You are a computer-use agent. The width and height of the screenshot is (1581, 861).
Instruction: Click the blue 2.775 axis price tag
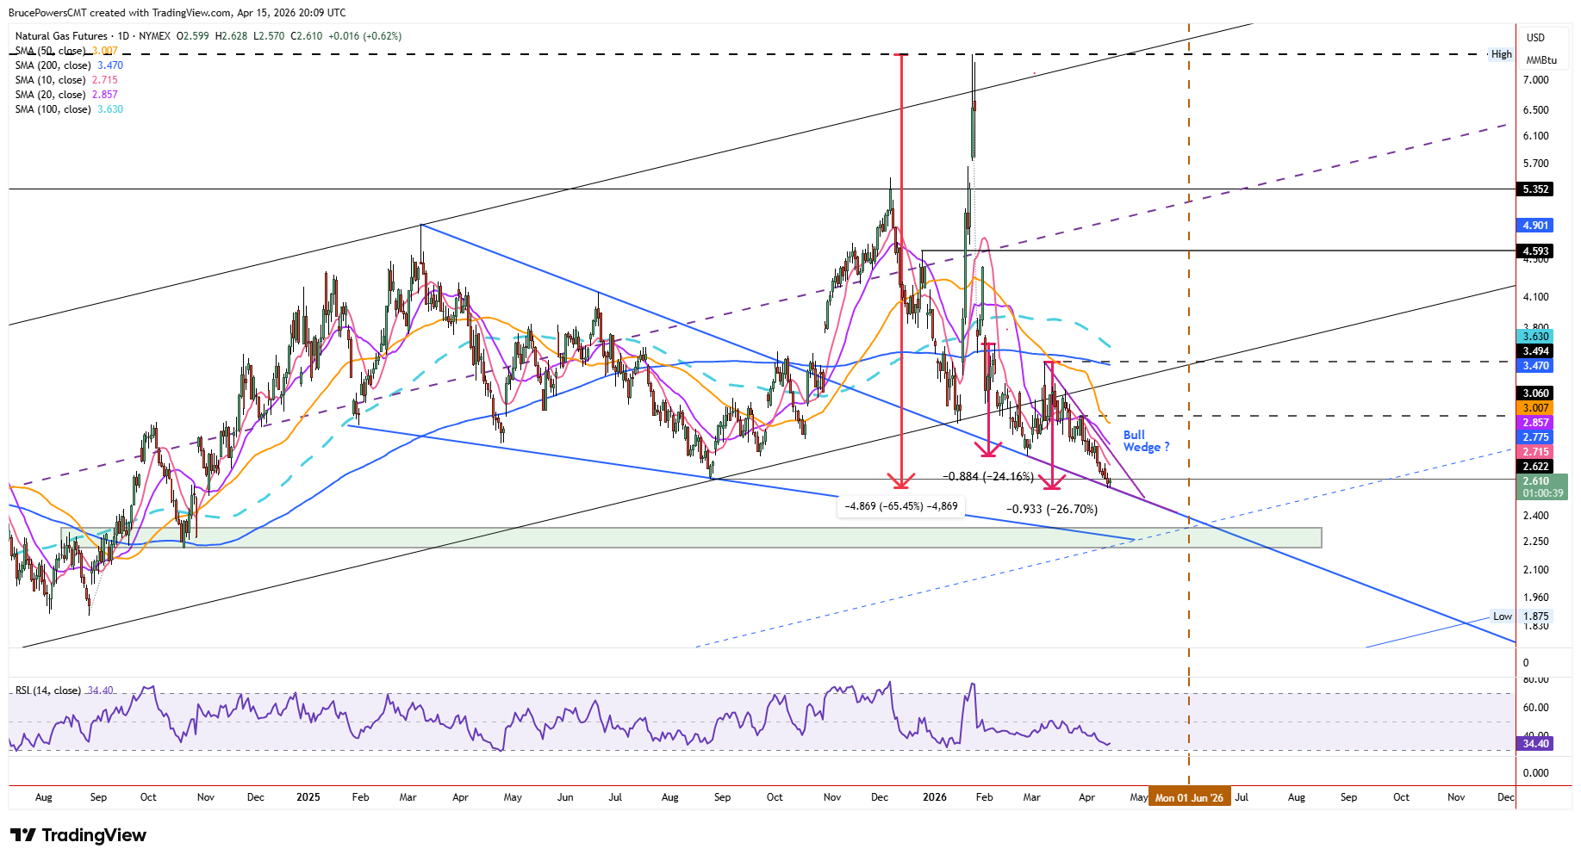[1534, 437]
